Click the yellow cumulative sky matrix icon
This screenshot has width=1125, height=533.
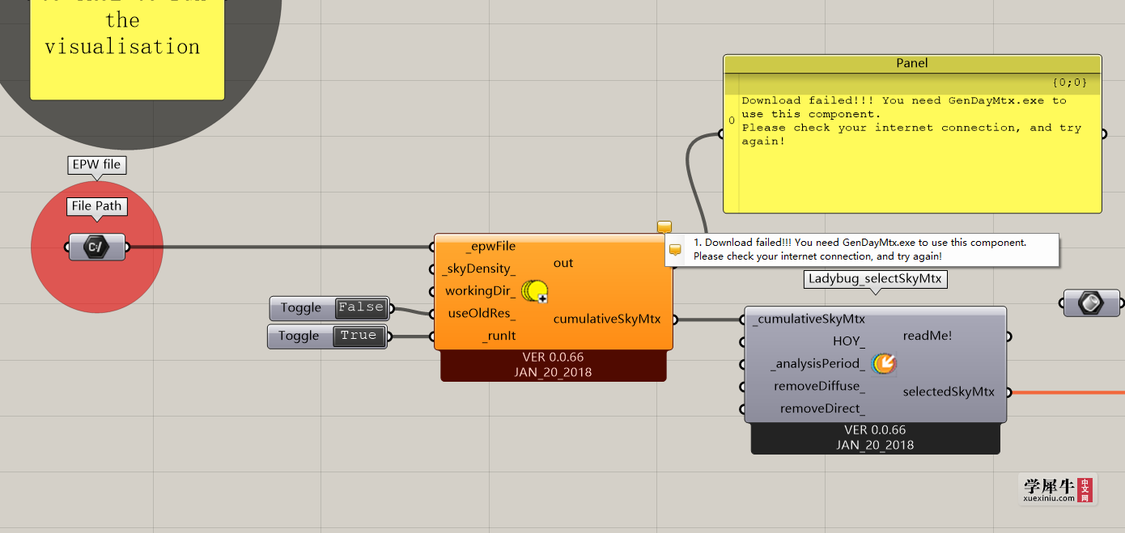(534, 291)
